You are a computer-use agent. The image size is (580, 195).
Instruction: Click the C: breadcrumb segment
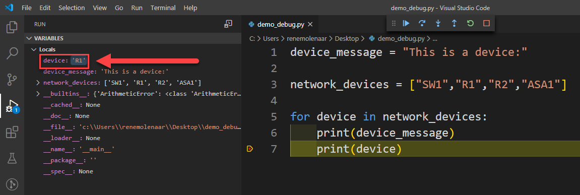tap(252, 38)
